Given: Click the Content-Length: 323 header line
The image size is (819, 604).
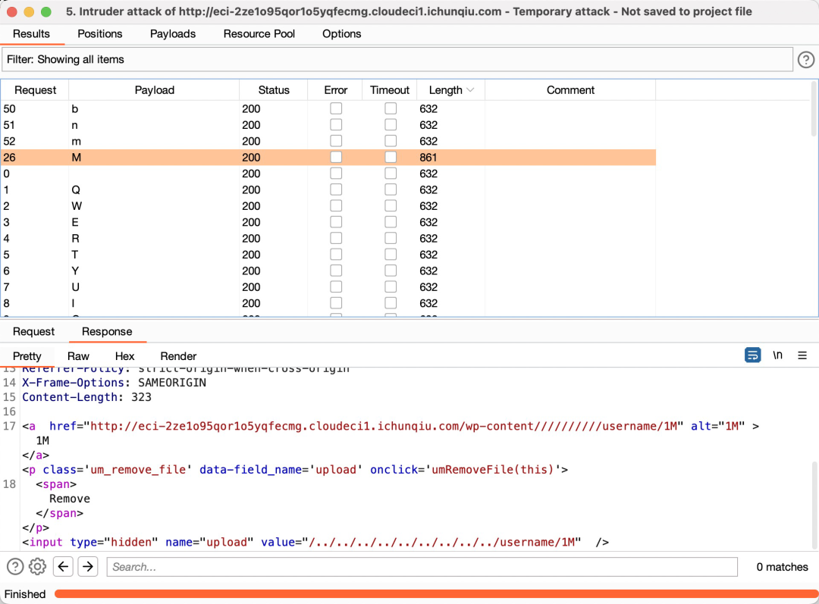Looking at the screenshot, I should tap(86, 397).
